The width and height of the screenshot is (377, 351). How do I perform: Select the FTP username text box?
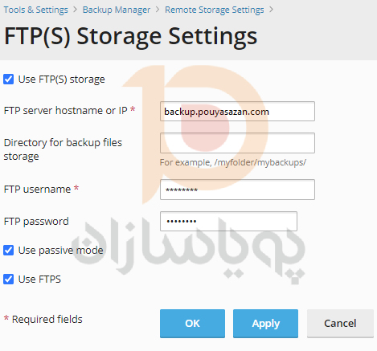point(237,190)
